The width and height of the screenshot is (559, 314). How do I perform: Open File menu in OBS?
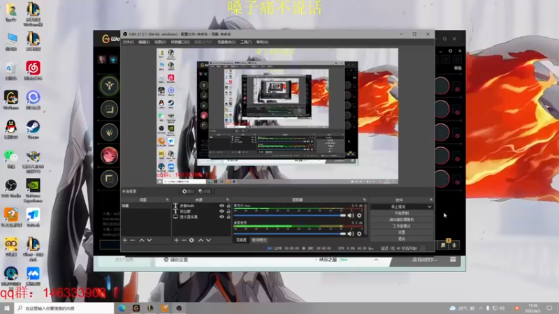point(128,42)
